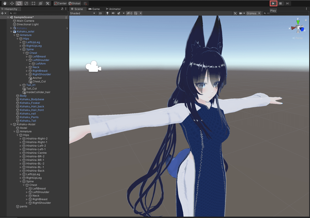Select Anchor object in hierarchy

click(37, 78)
